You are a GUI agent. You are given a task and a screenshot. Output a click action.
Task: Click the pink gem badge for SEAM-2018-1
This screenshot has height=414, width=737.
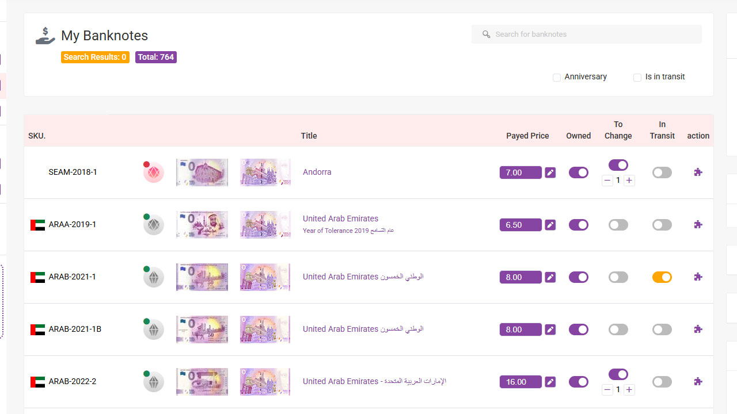pos(154,172)
